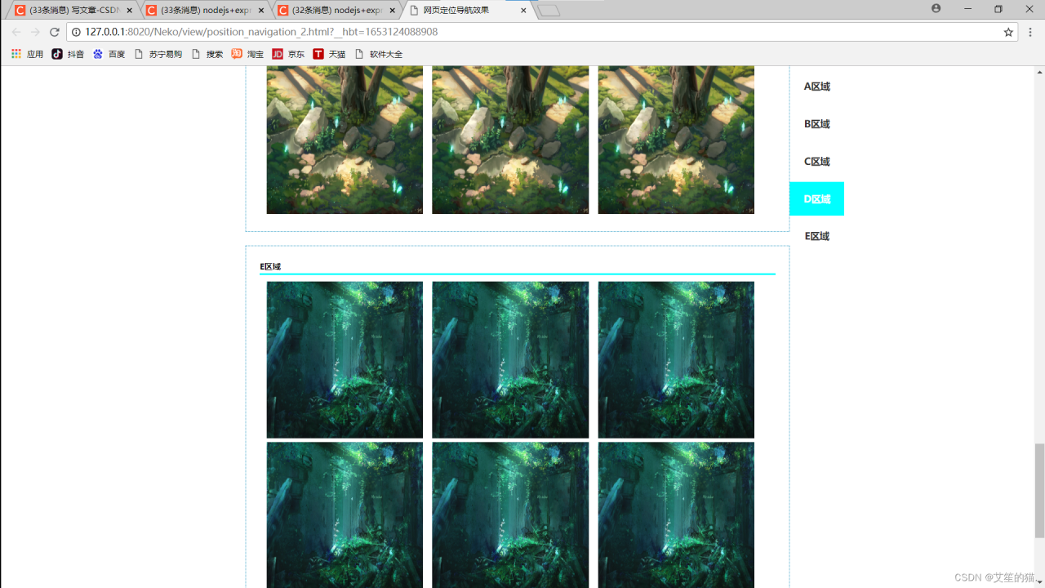Viewport: 1045px width, 588px height.
Task: Open the 抖音 bookmark
Action: 68,54
